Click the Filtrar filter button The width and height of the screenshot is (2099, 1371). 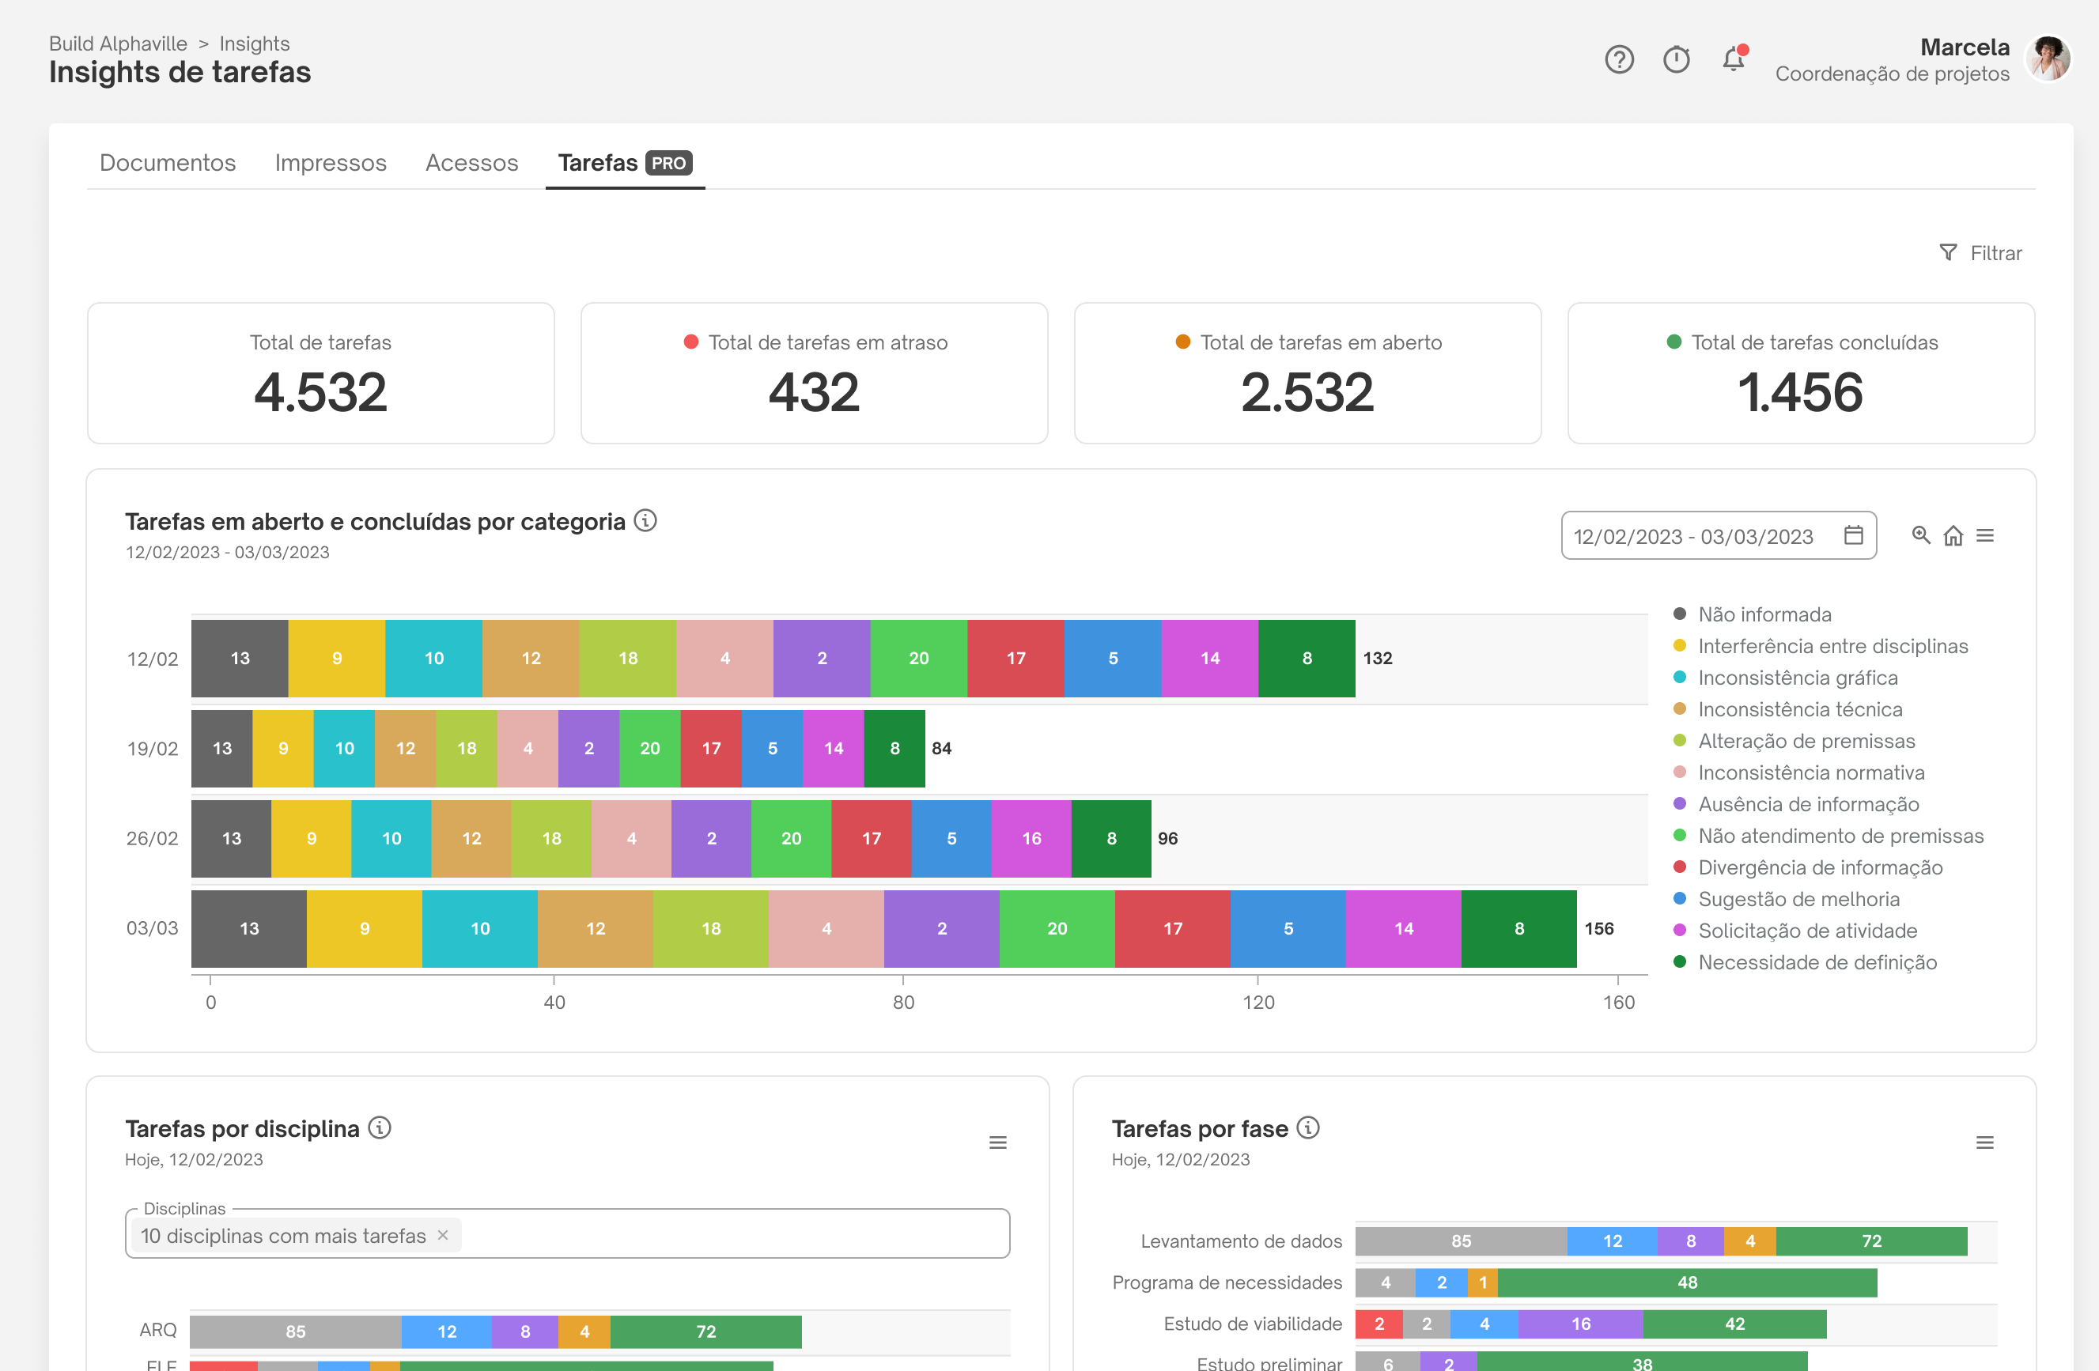pos(1980,253)
